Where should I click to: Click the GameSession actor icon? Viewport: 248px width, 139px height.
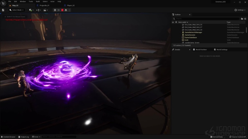click(183, 35)
